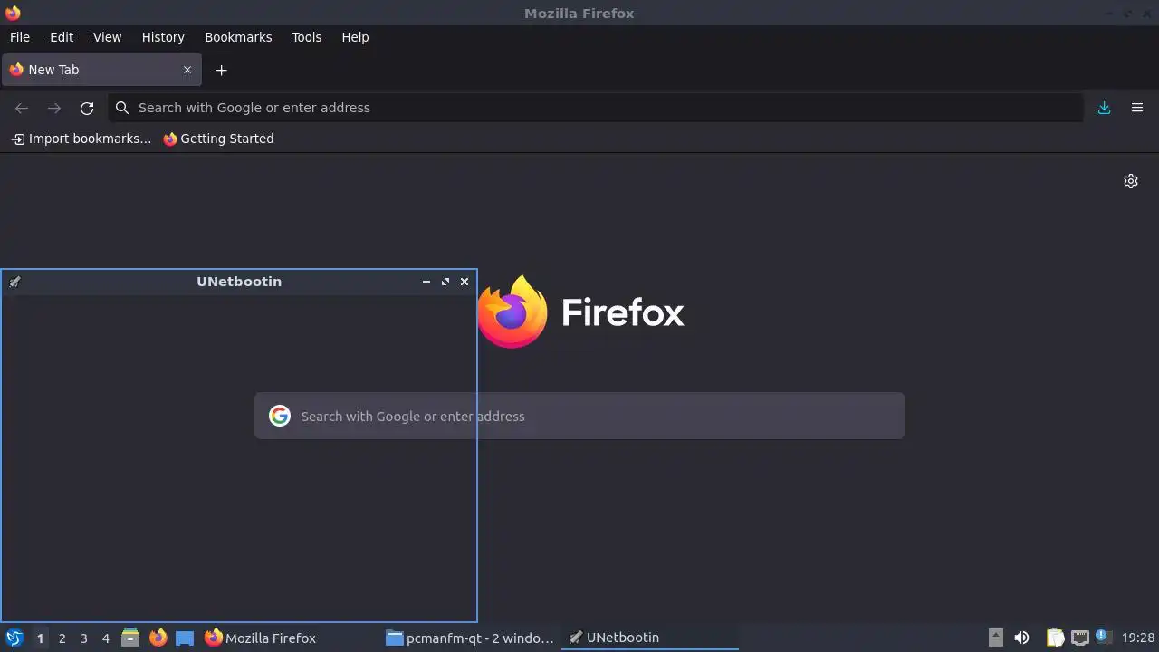1159x652 pixels.
Task: Open the network connection tray icon
Action: point(1079,638)
